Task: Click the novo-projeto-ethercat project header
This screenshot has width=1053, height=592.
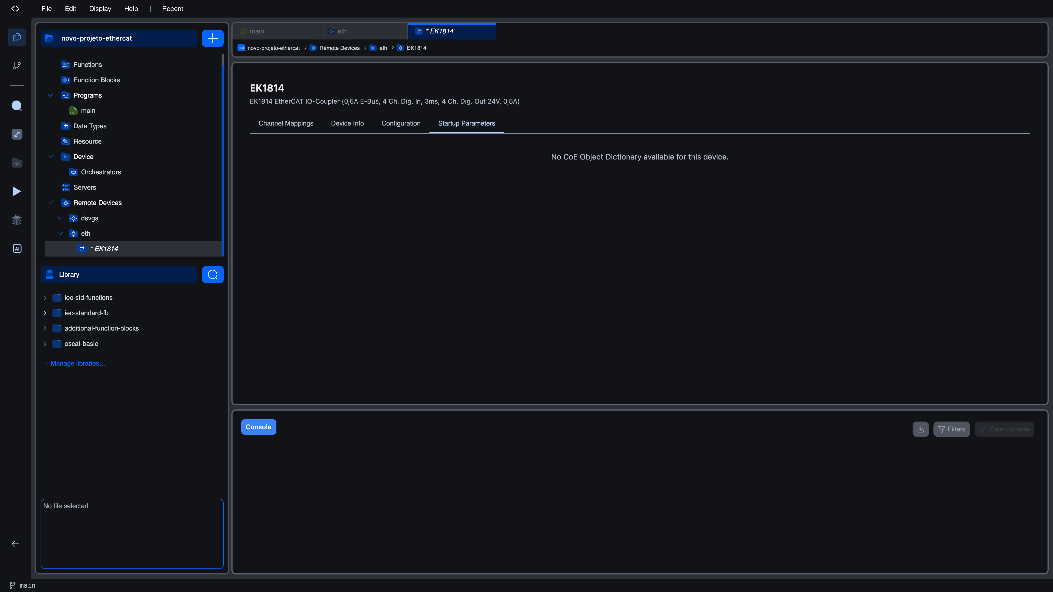Action: [x=119, y=38]
